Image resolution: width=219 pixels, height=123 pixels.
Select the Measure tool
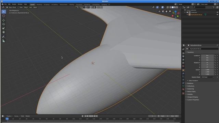click(x=4, y=41)
